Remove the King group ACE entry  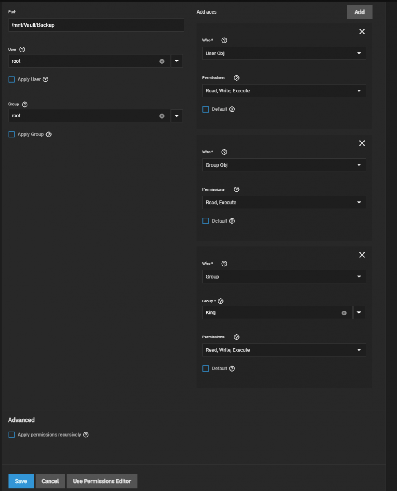point(362,255)
